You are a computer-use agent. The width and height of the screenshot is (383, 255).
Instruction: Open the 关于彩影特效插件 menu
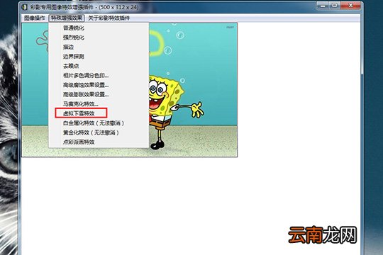coord(109,18)
